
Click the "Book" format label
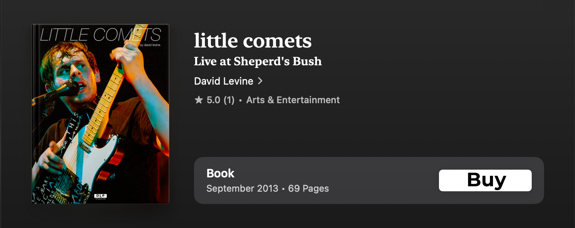tap(220, 174)
